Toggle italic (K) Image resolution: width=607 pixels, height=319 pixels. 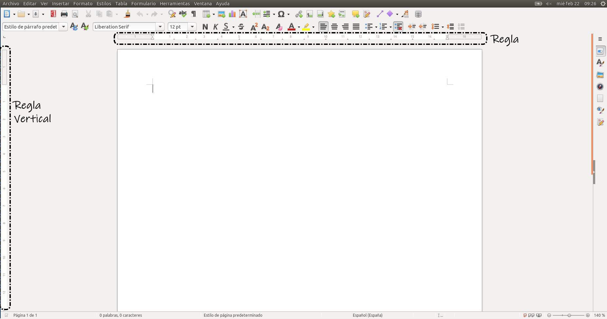tap(216, 27)
